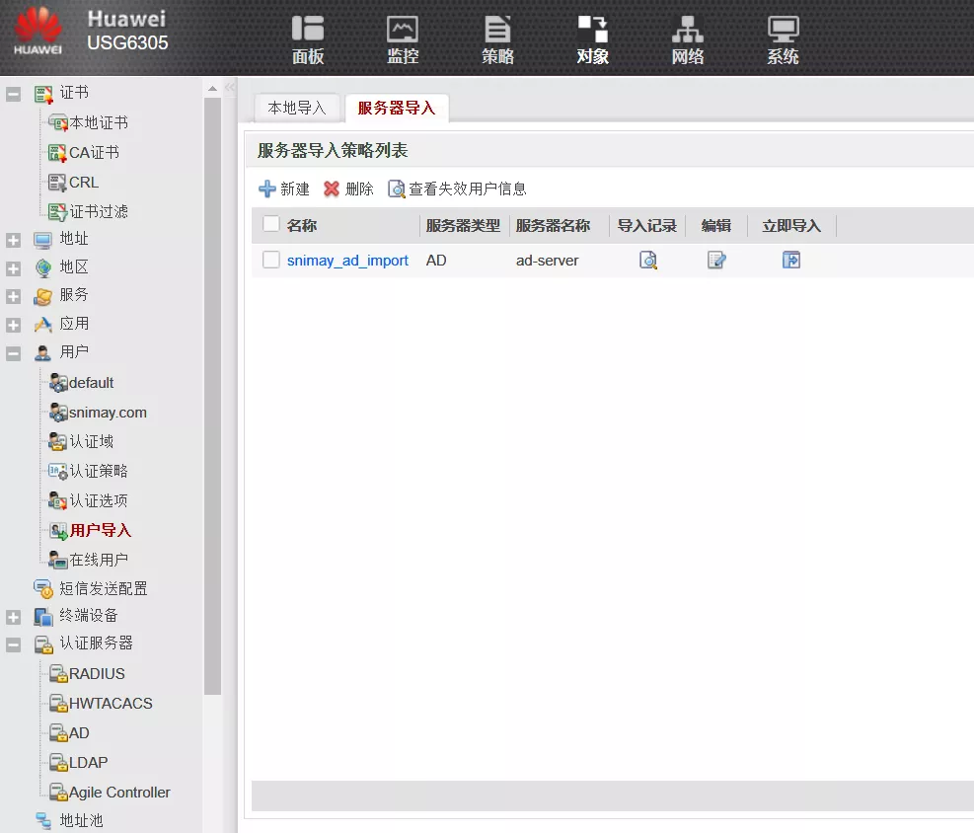Open the 面板 dashboard icon

pos(308,40)
